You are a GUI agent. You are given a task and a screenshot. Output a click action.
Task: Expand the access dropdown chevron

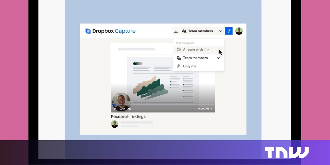point(220,31)
